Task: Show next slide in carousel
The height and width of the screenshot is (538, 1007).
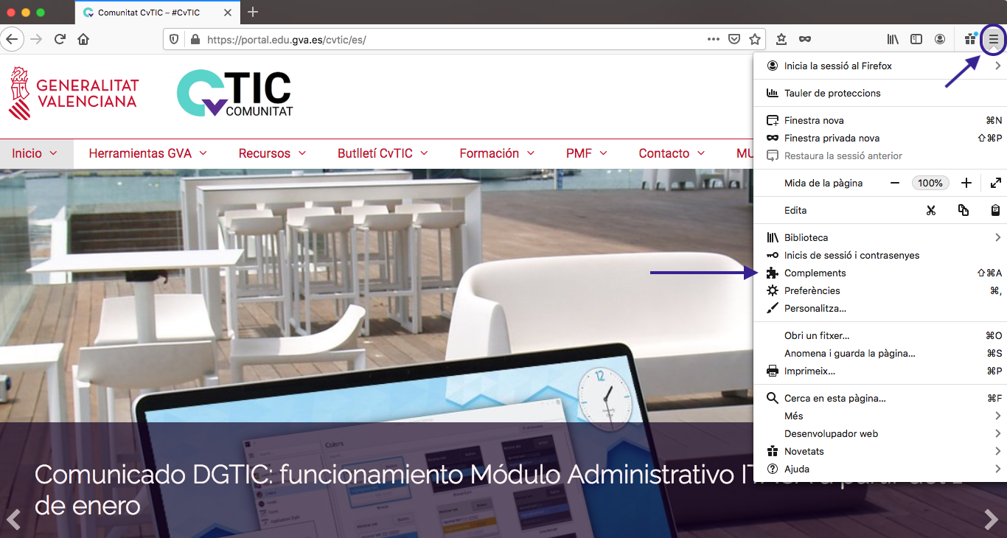Action: 992,520
